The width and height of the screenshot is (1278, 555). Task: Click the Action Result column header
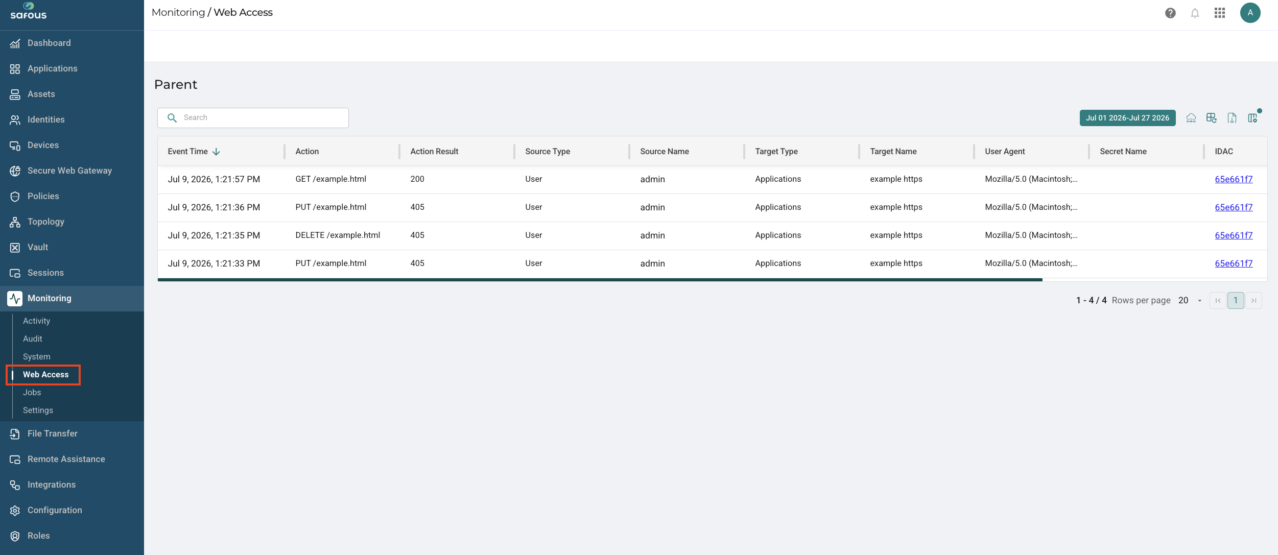click(434, 152)
